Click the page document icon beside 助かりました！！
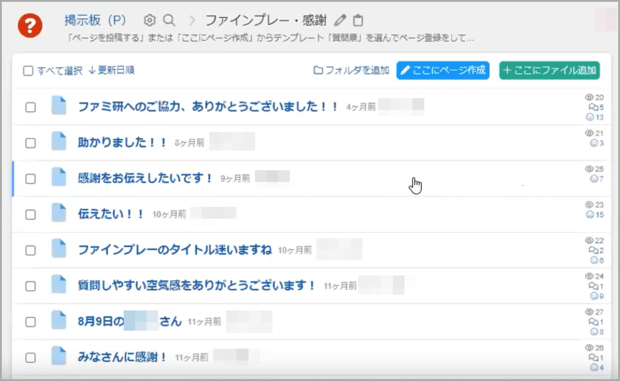This screenshot has height=381, width=620. tap(60, 142)
